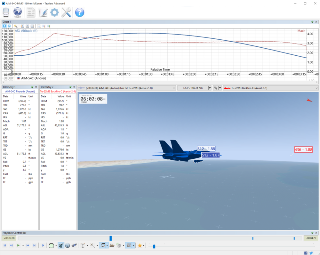Open play speed dropdown arrow beside play
The image size is (320, 255).
pyautogui.click(x=23, y=245)
